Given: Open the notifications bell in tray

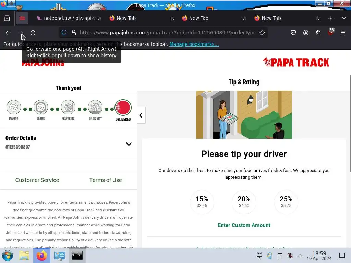Looking at the screenshot, I should click(259, 255).
